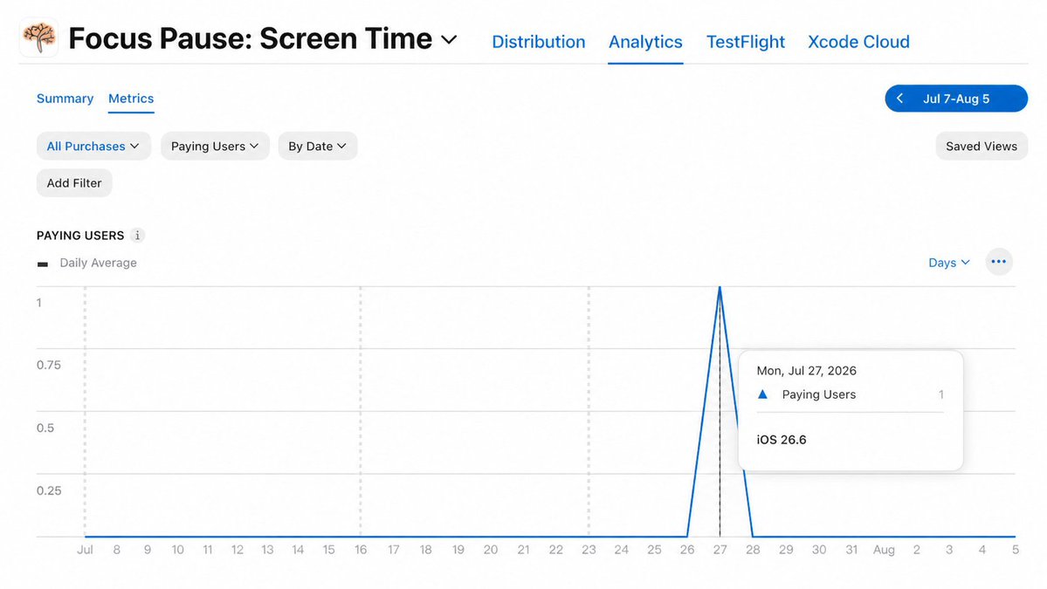Viewport: 1047px width, 589px height.
Task: Click the 0.5 y-axis value
Action: (x=45, y=428)
